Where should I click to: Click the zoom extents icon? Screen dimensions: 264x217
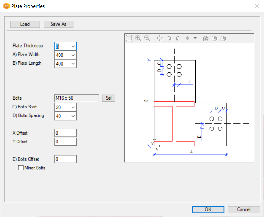point(129,38)
